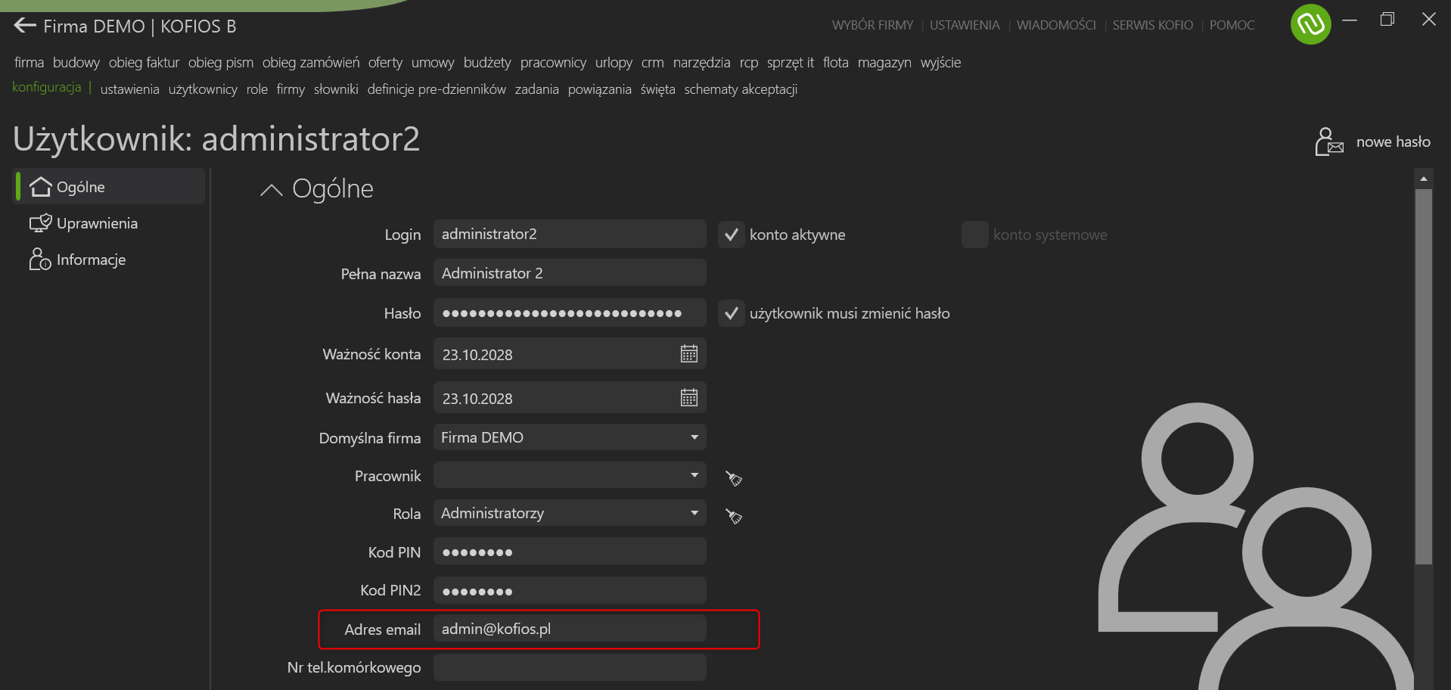Click the vertical scrollbar thumb
The height and width of the screenshot is (690, 1451).
tap(1423, 376)
